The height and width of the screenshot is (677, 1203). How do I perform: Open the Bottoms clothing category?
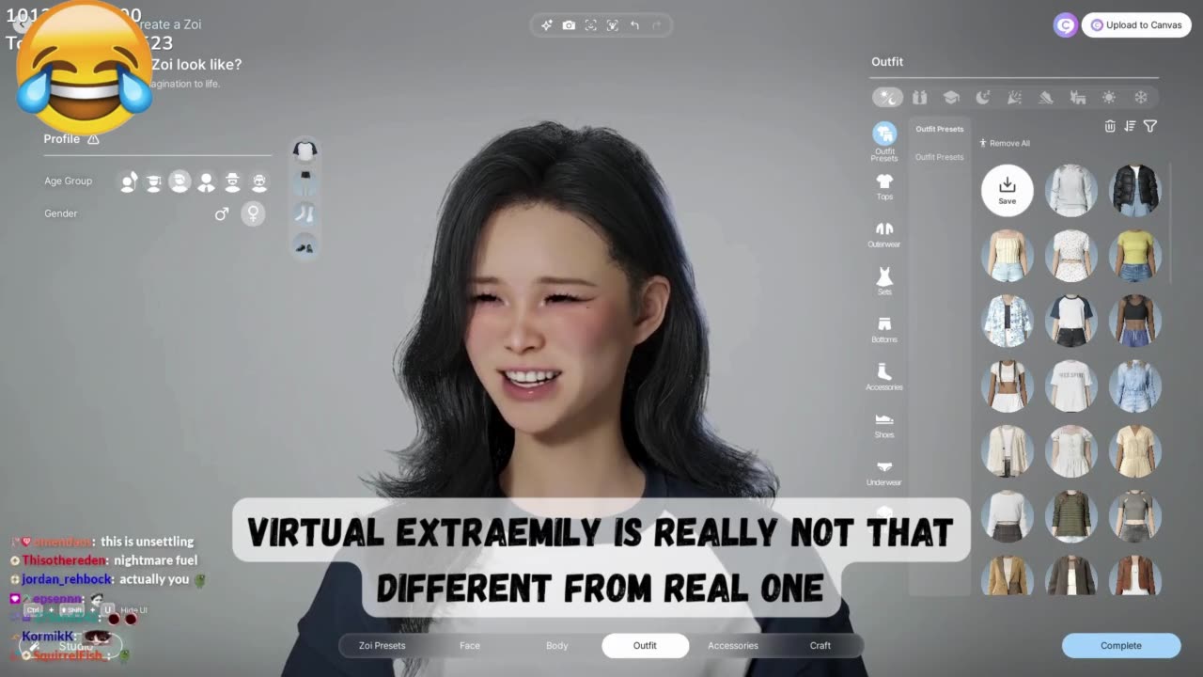click(x=884, y=330)
